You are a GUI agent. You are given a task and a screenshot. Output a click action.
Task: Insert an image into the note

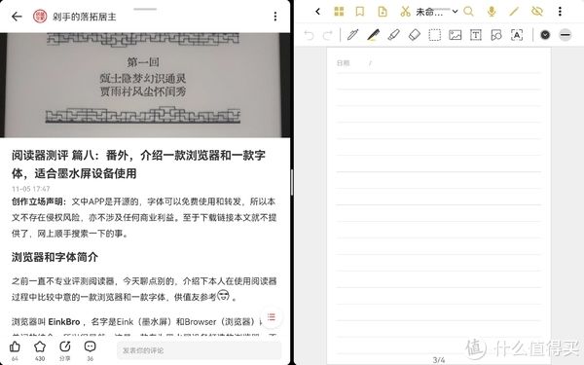click(x=456, y=35)
